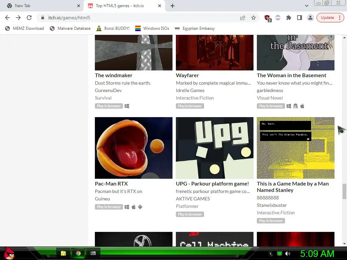This screenshot has width=347, height=260.
Task: Open the Wayfarer game title
Action: [187, 75]
